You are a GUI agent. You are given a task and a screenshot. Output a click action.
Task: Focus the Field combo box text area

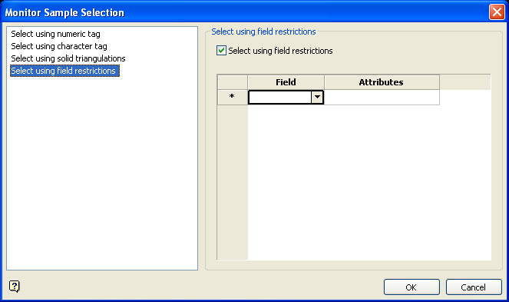pyautogui.click(x=279, y=97)
